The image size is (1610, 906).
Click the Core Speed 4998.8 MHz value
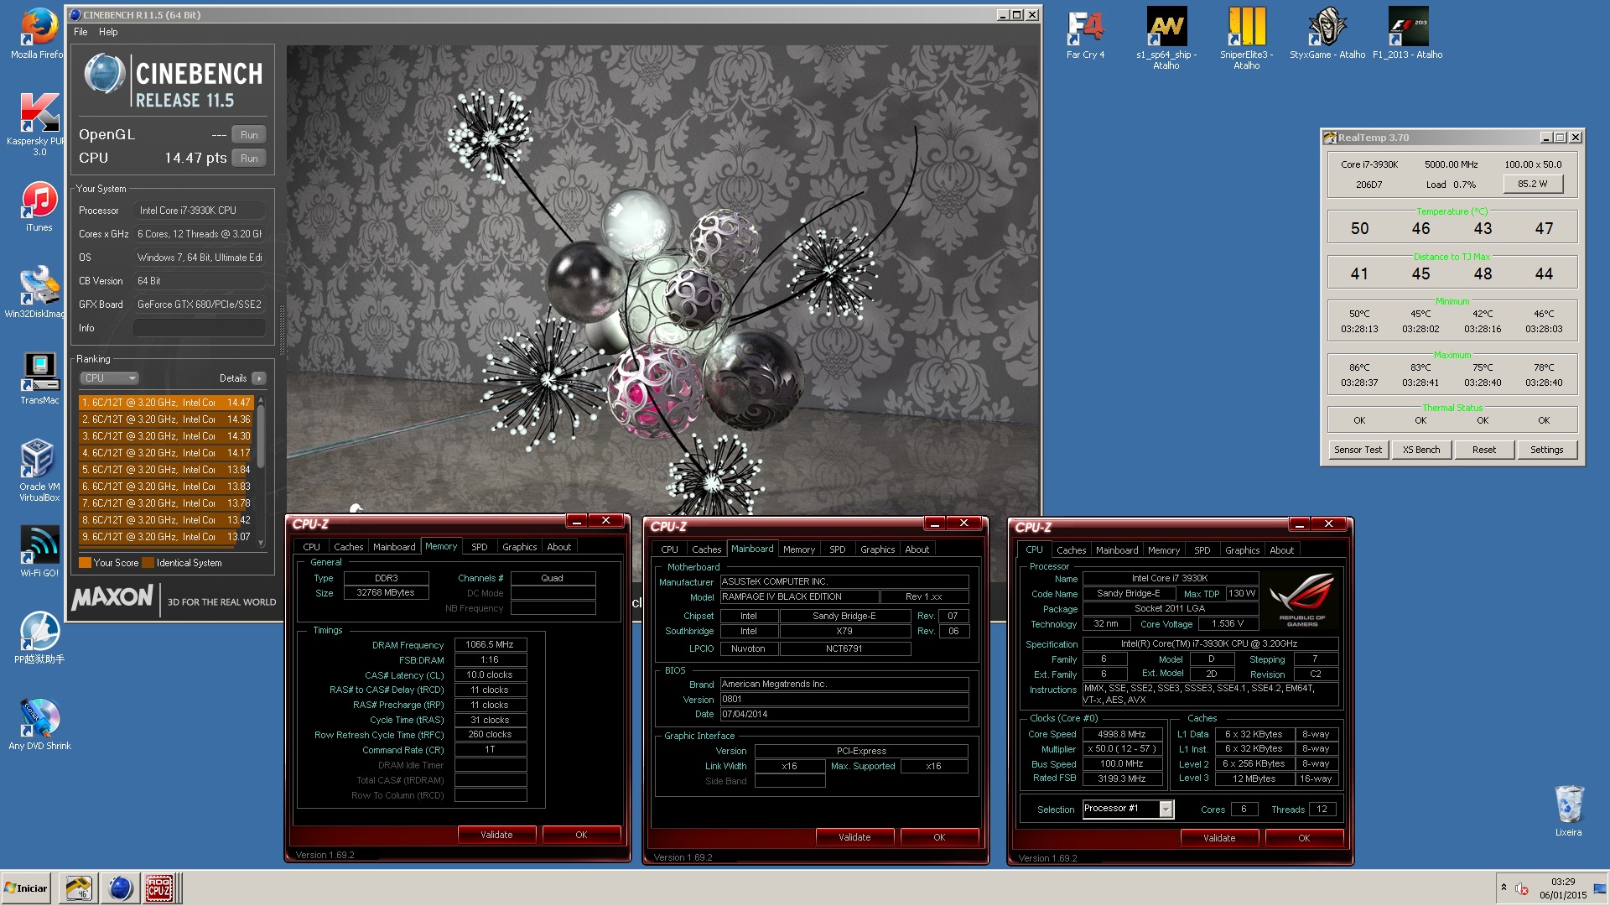click(x=1122, y=734)
